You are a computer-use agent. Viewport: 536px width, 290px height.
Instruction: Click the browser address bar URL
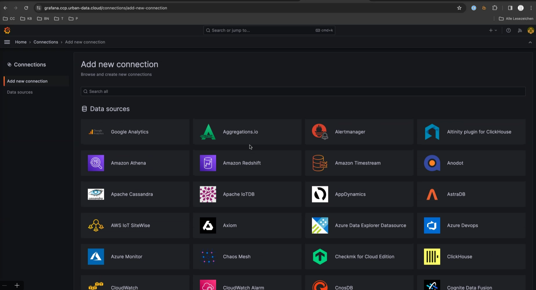[106, 8]
